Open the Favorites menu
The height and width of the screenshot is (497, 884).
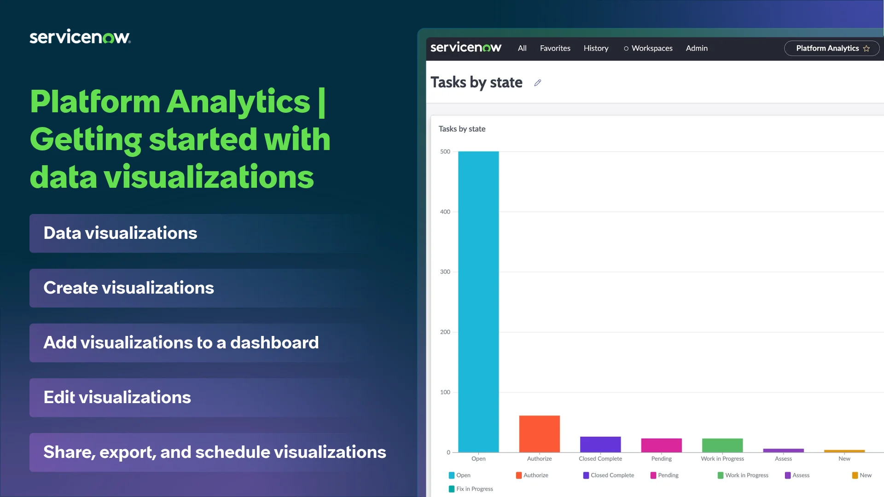pyautogui.click(x=555, y=48)
